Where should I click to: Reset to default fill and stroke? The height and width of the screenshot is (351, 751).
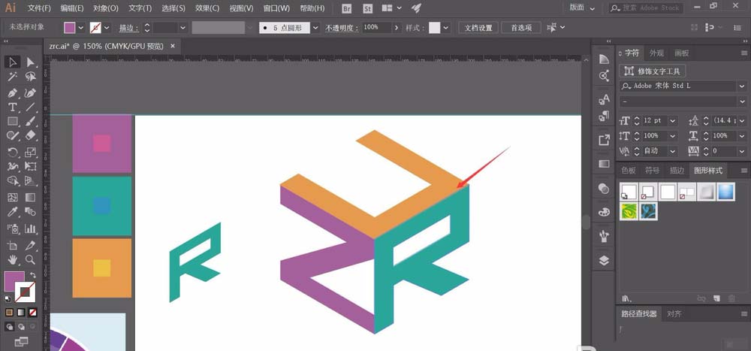coord(8,298)
